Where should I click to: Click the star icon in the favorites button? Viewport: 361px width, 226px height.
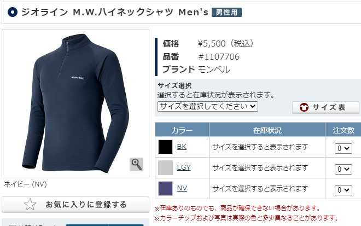click(x=30, y=204)
